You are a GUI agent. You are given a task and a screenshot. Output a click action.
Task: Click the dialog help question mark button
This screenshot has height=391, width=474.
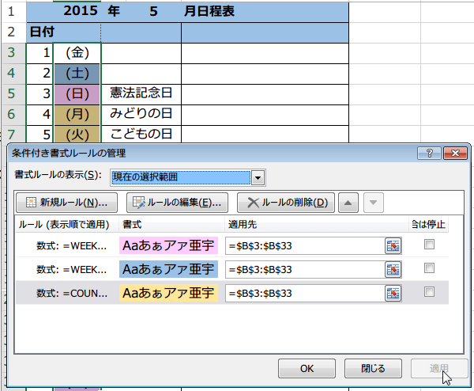430,154
